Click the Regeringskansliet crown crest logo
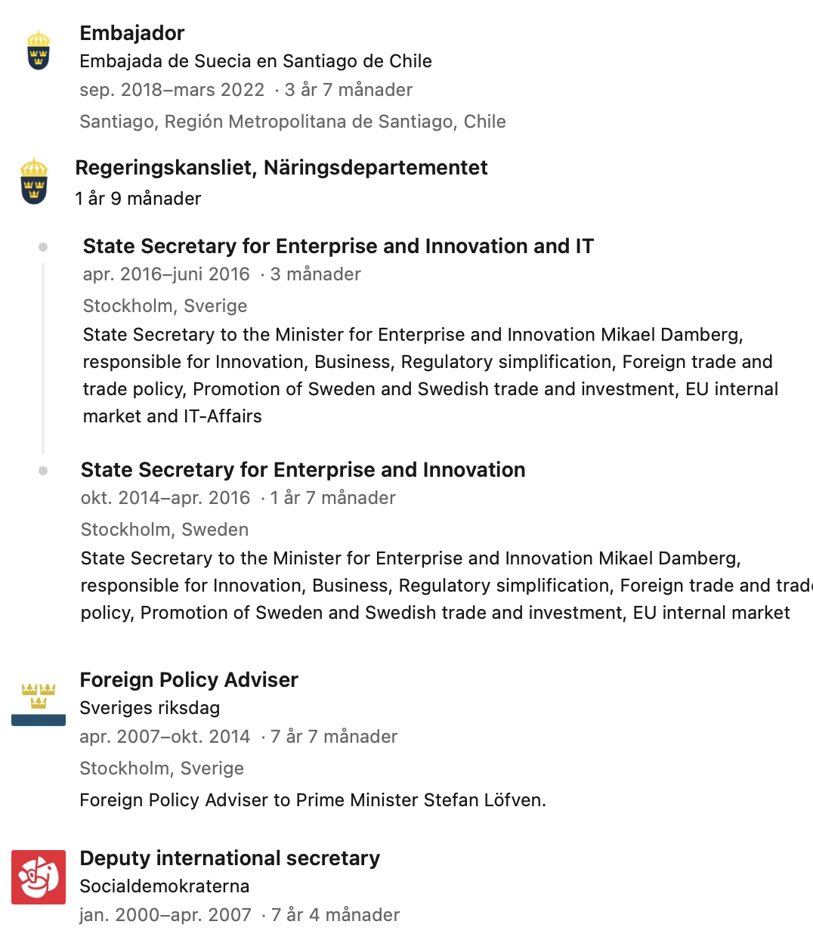The width and height of the screenshot is (813, 943). [x=34, y=181]
